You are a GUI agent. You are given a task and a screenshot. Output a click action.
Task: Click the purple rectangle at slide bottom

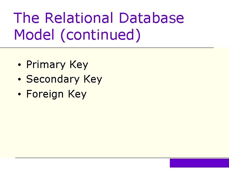[199, 163]
